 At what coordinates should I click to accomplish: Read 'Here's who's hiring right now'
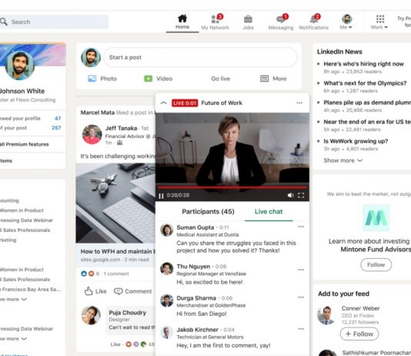point(363,64)
